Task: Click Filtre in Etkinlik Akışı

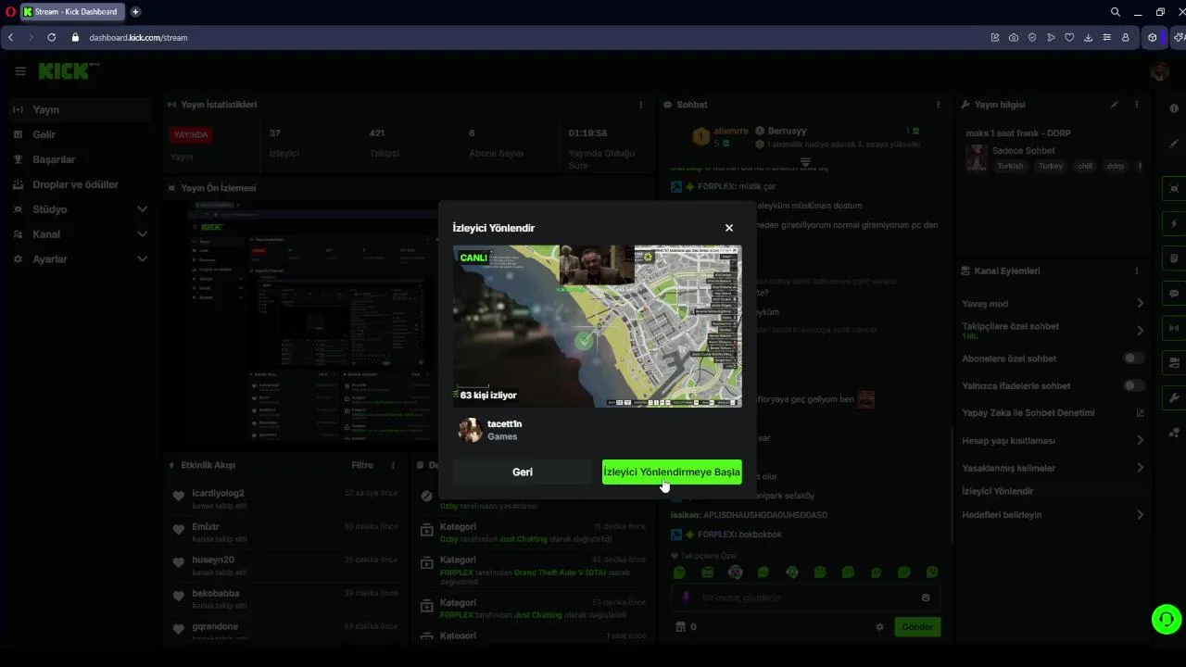Action: click(362, 465)
